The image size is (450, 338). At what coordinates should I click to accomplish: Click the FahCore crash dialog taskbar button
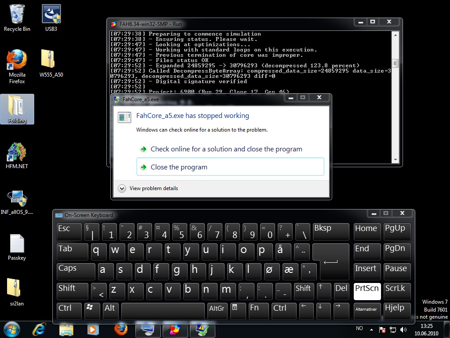click(x=202, y=330)
